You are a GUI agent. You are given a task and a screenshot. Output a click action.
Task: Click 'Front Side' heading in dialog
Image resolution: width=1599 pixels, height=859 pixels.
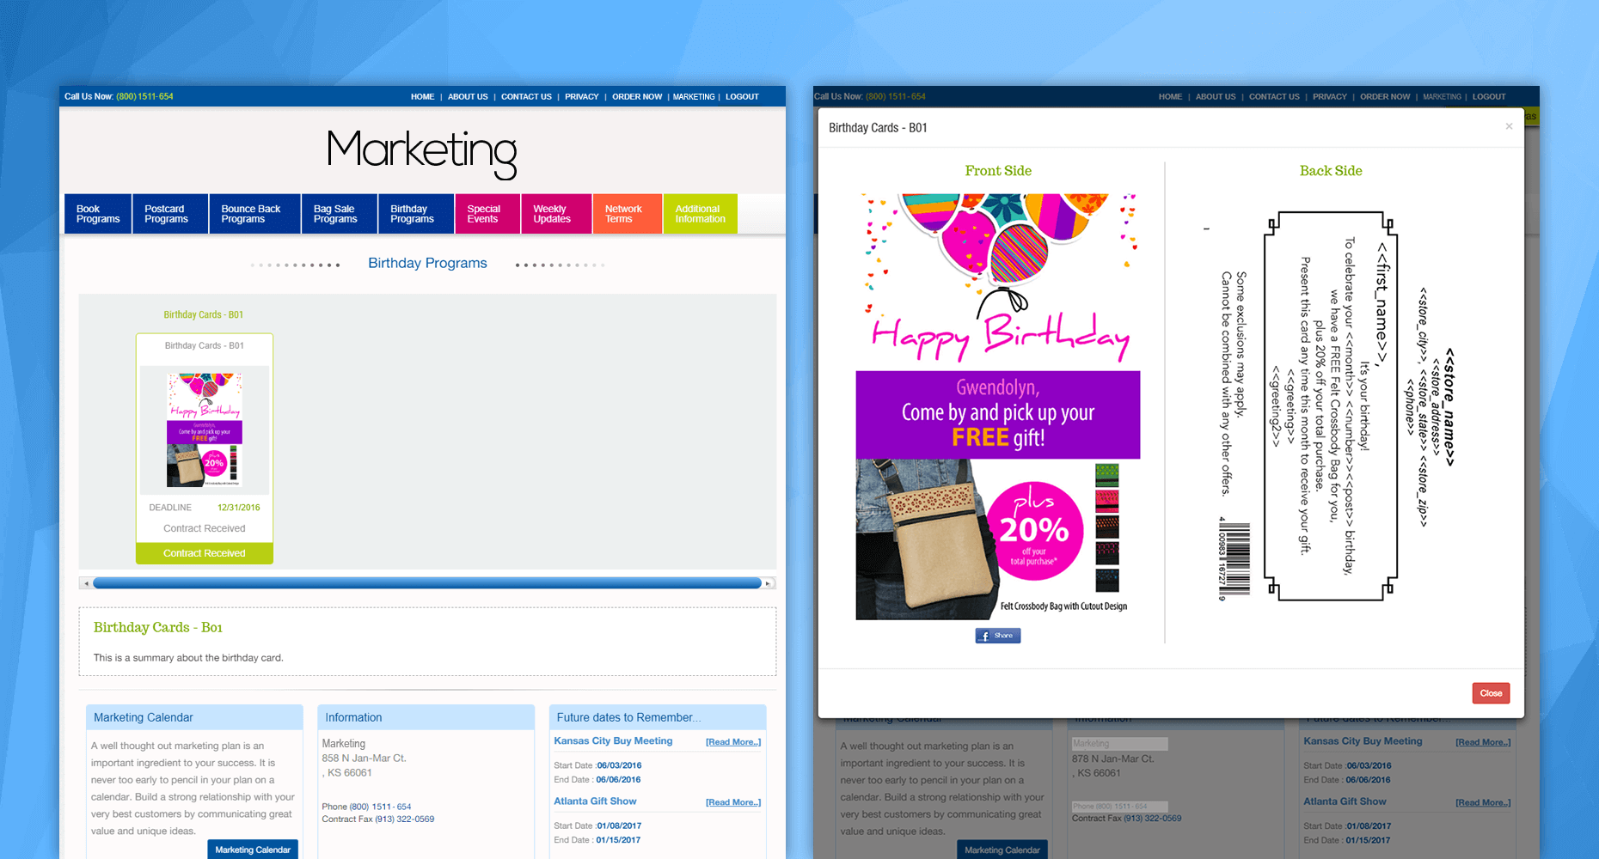pyautogui.click(x=998, y=171)
